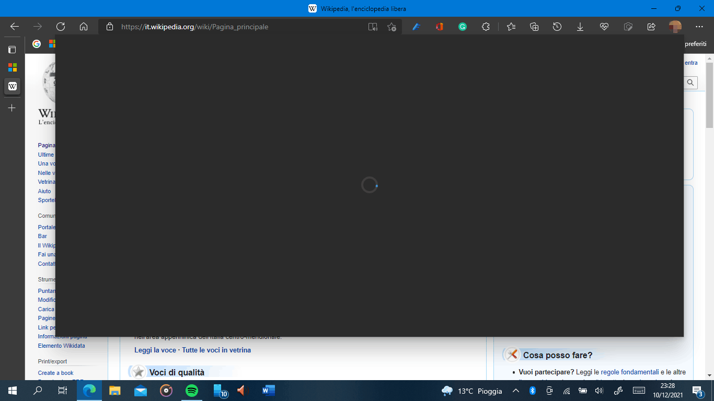Reload the Wikipedia page
714x401 pixels.
[x=61, y=27]
